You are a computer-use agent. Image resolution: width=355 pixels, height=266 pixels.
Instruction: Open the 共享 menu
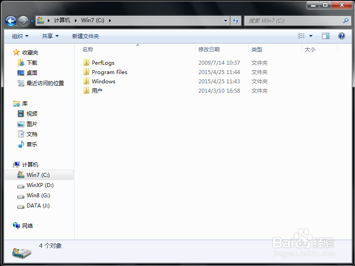pos(50,36)
